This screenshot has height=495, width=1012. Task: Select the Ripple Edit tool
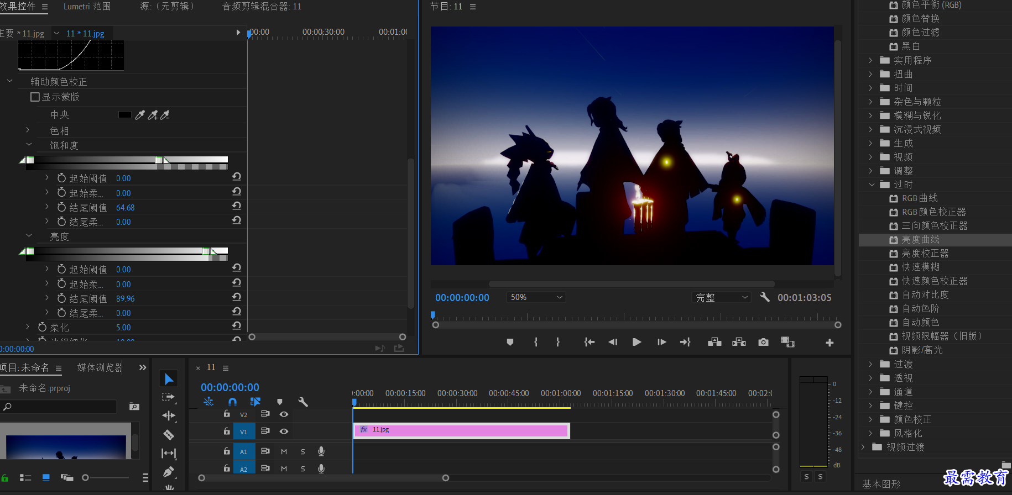coord(169,415)
